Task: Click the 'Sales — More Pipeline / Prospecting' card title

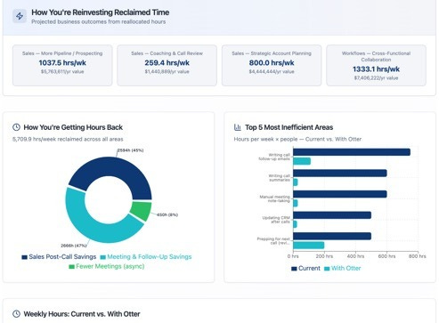Action: point(62,53)
